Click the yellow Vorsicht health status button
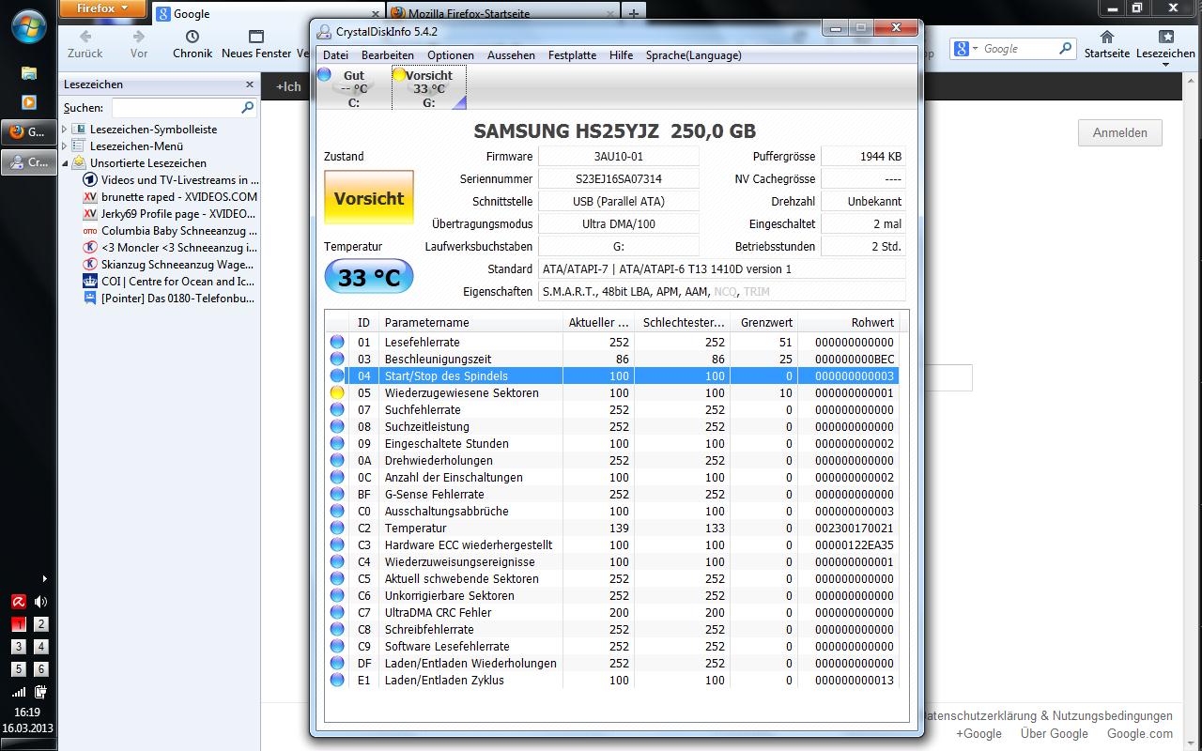1202x751 pixels. coord(369,198)
